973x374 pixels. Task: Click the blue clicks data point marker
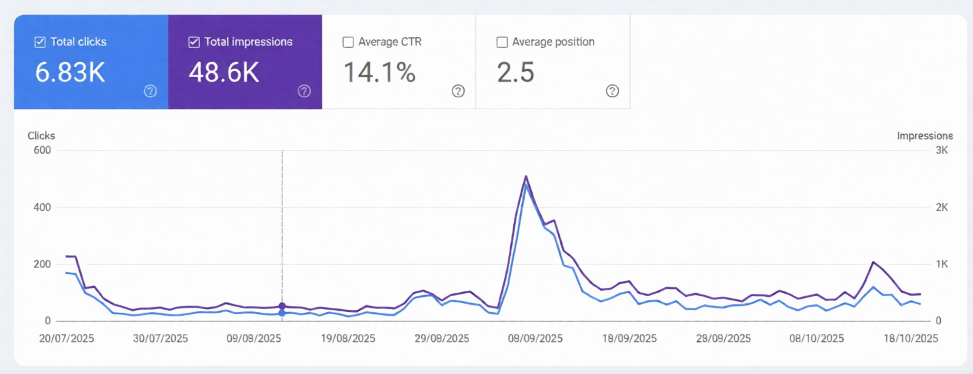pos(282,313)
